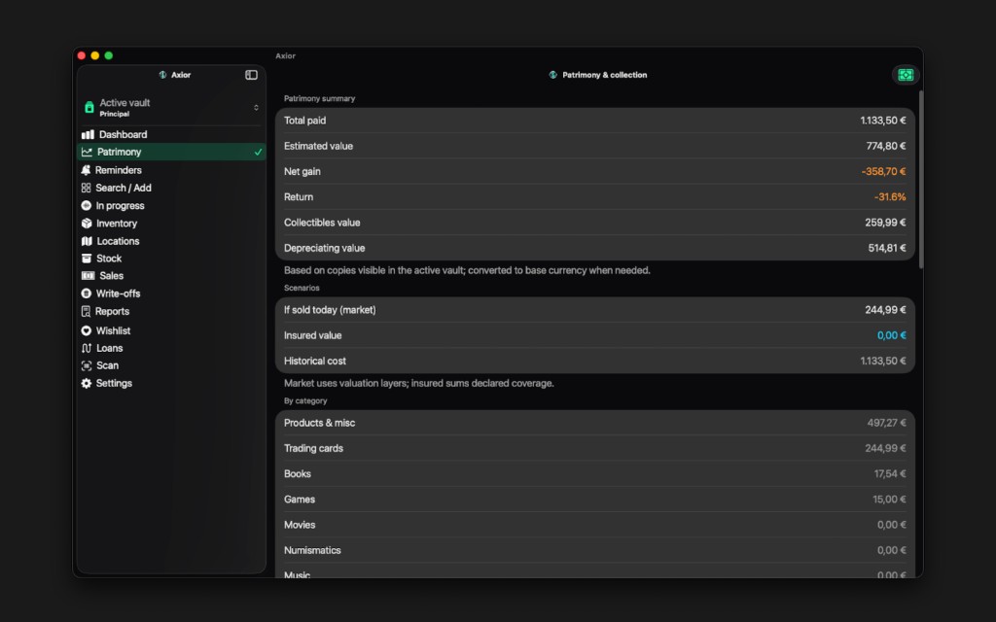Toggle the sidebar panel icon

coord(252,75)
